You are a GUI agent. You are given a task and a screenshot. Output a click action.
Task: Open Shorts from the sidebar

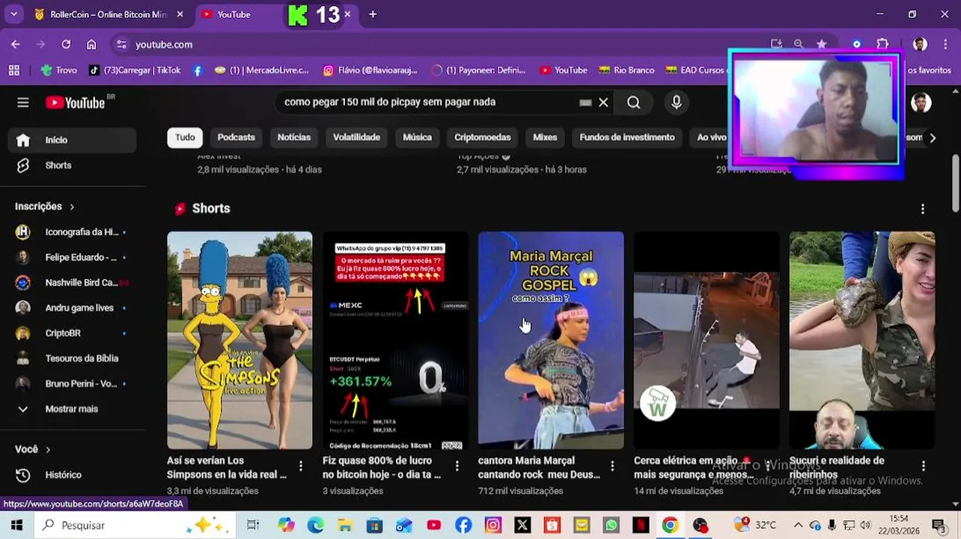pyautogui.click(x=73, y=165)
